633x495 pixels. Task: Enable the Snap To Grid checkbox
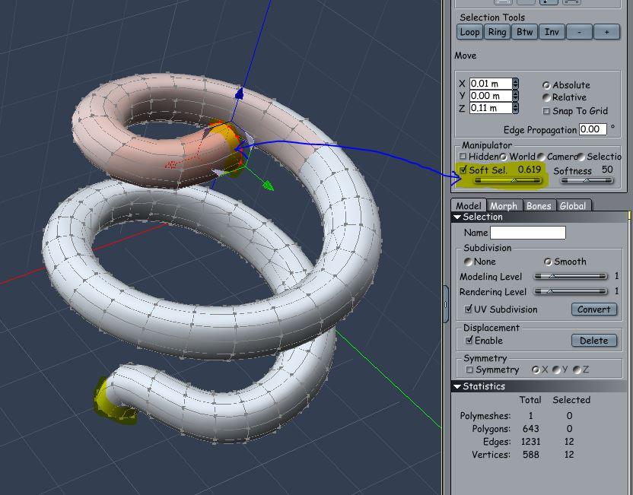(546, 111)
